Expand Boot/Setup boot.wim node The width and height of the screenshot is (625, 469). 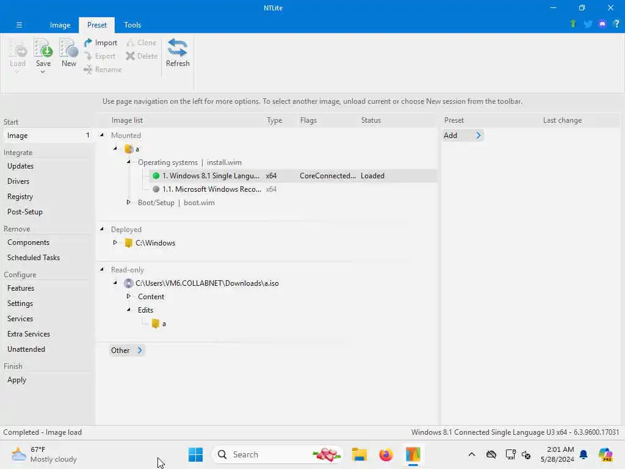click(128, 202)
